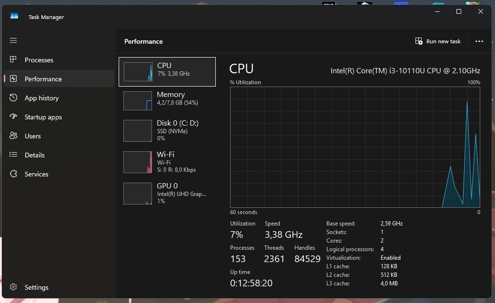The image size is (495, 303).
Task: Click the threads count 2361
Action: (274, 259)
